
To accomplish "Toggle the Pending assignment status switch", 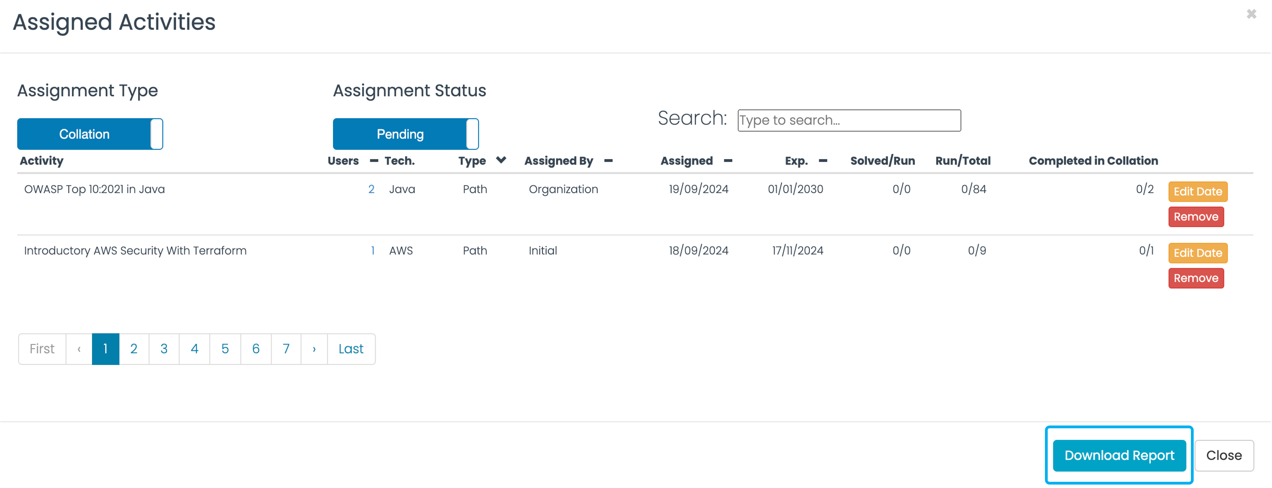I will click(405, 134).
